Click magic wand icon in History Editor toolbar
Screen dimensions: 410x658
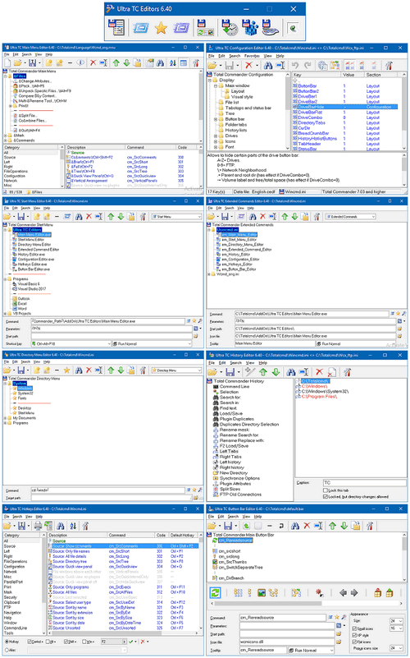coord(250,372)
